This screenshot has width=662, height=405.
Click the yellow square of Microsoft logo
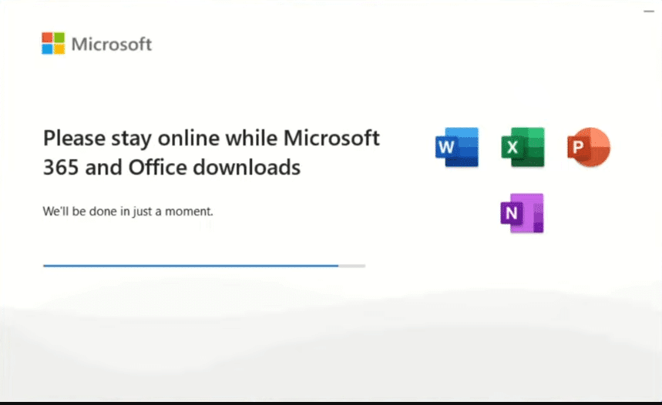click(x=59, y=49)
